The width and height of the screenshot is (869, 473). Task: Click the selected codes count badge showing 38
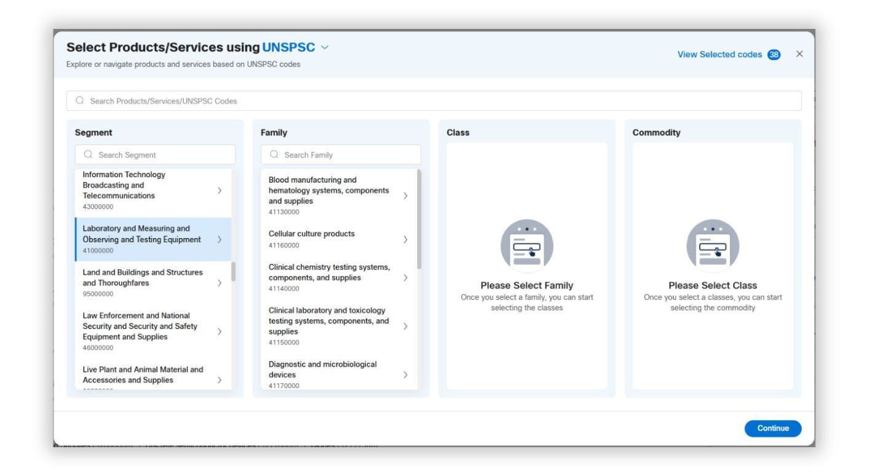point(774,54)
